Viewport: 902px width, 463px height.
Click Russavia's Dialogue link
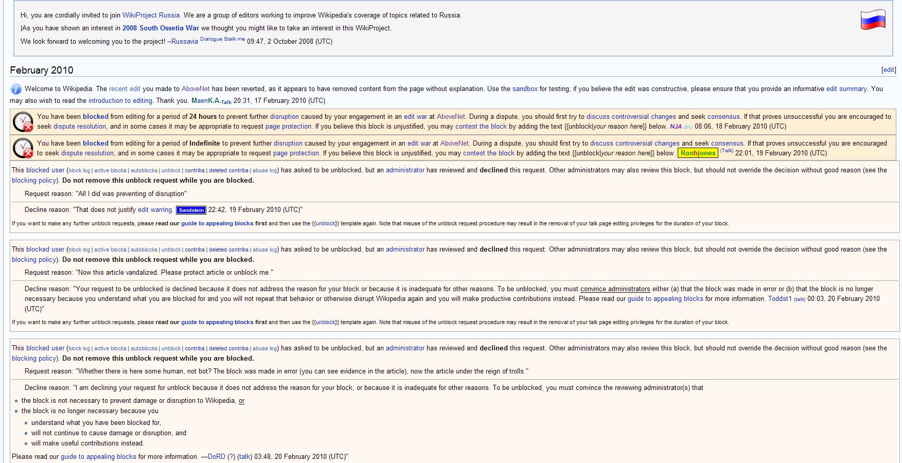point(211,39)
